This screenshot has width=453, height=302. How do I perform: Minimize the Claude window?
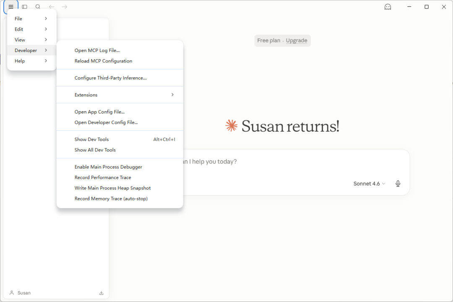409,7
